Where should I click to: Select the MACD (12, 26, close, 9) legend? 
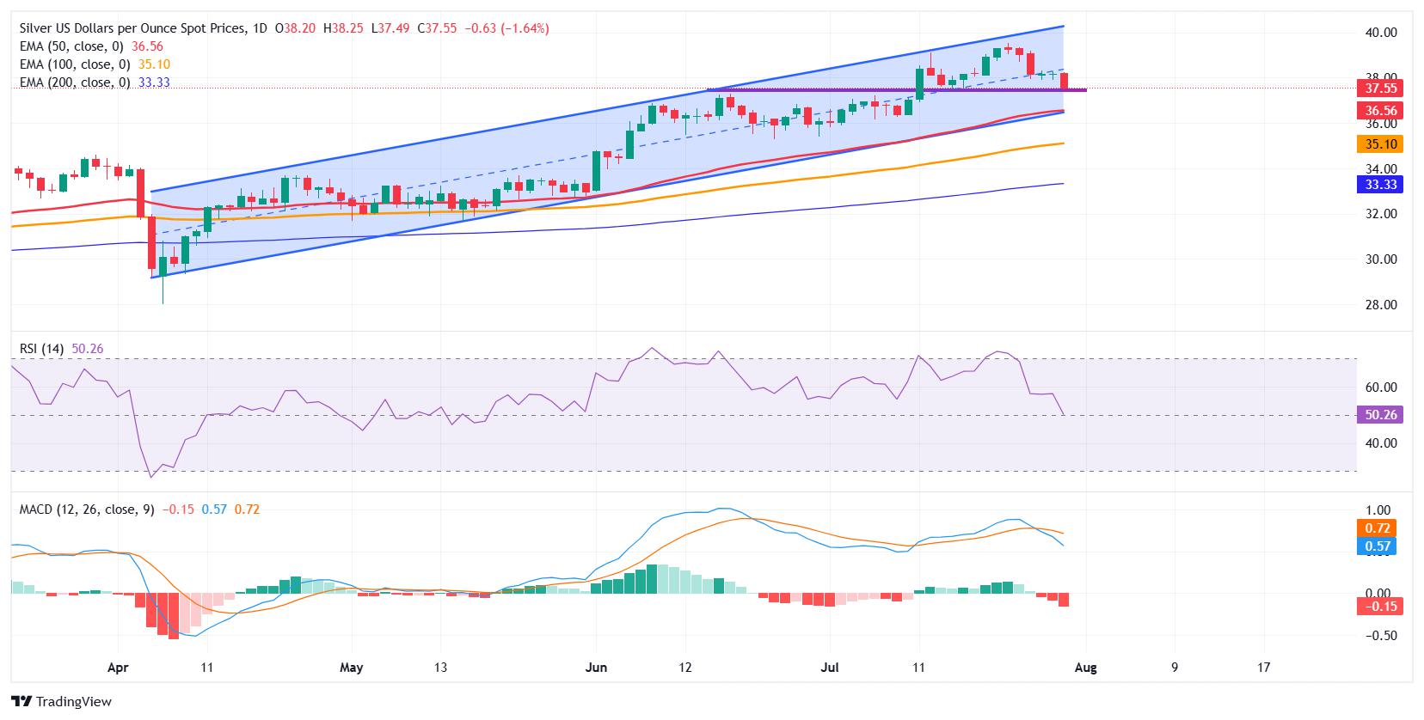87,509
